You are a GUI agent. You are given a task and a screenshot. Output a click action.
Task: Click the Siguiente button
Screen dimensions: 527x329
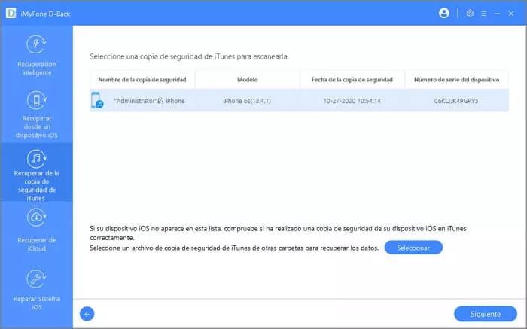tap(486, 314)
